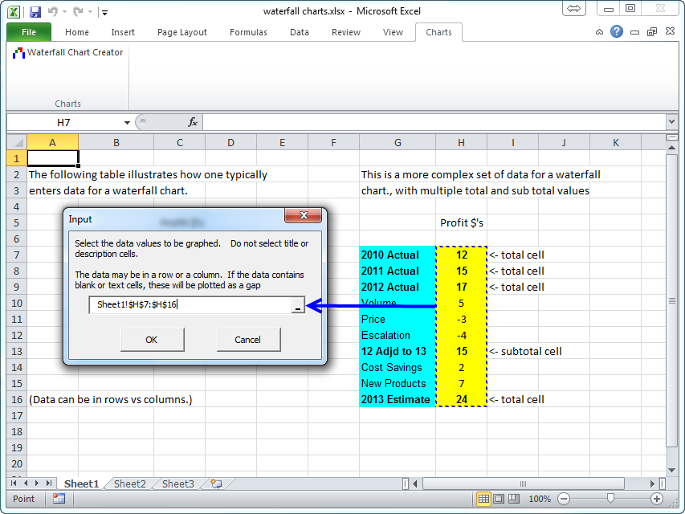Screen dimensions: 685x514
Task: Open the Formulas ribbon tab
Action: (248, 32)
